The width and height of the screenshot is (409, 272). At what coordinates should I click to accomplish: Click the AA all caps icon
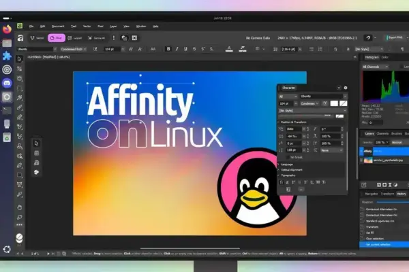coord(153,49)
